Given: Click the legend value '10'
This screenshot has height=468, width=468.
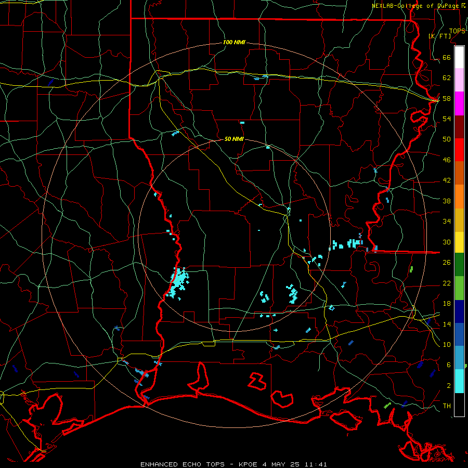Looking at the screenshot, I should (447, 344).
